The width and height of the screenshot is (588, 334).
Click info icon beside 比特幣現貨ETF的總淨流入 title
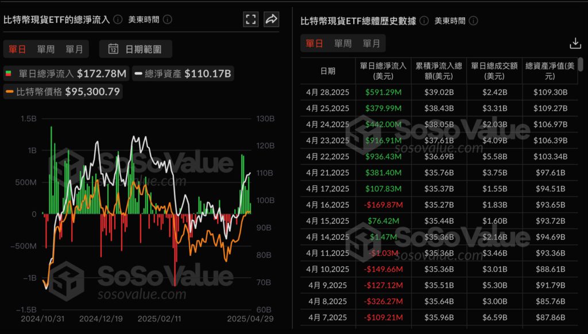tap(118, 19)
